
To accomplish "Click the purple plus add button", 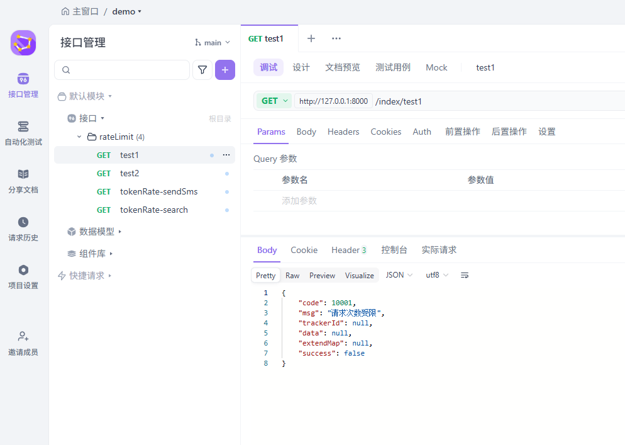I will point(225,70).
